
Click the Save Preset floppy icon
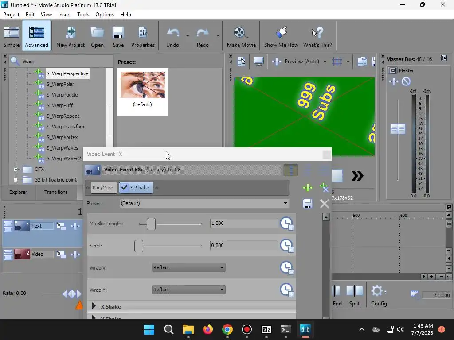point(308,204)
